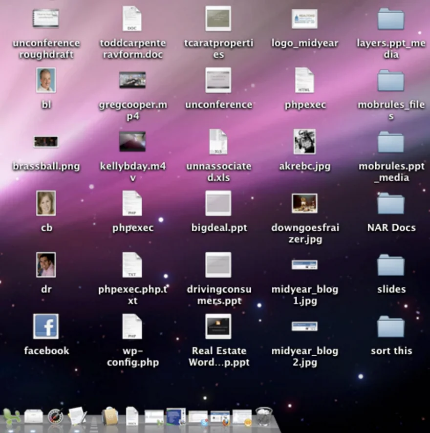
Task: Select the phpexec.php.txt text file
Action: click(132, 264)
